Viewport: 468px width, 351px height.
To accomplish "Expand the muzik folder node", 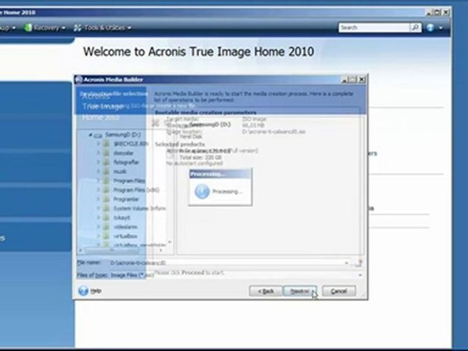I will pyautogui.click(x=98, y=171).
